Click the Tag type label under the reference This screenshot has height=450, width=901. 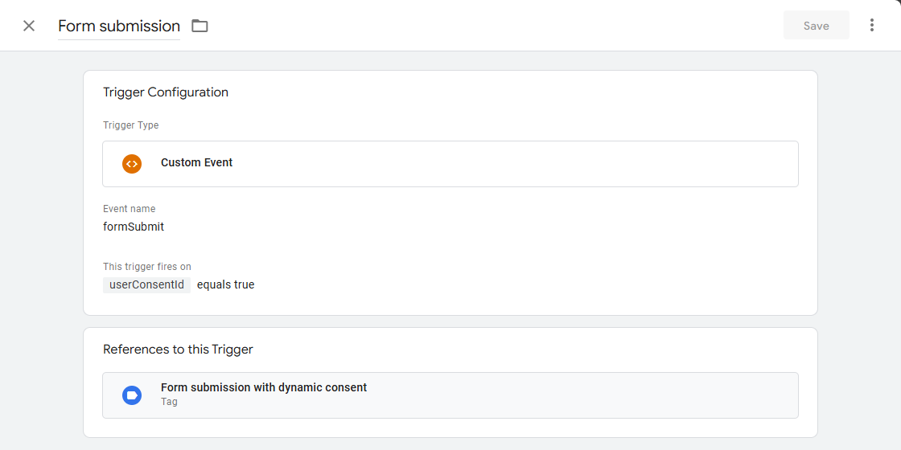169,402
